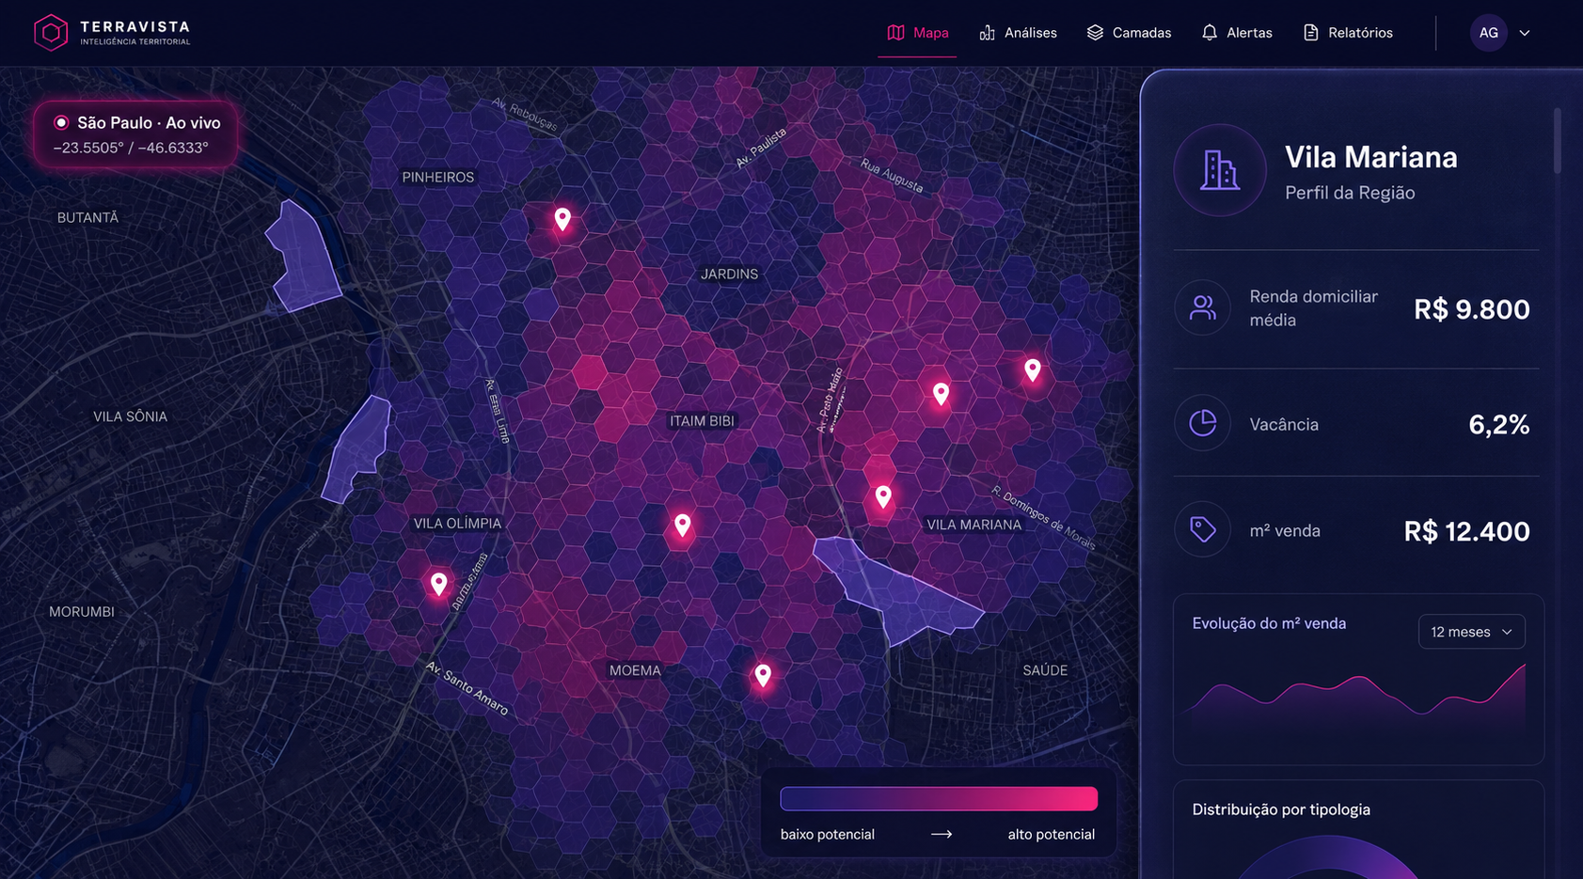Viewport: 1583px width, 879px height.
Task: Click the household income people icon
Action: point(1203,307)
